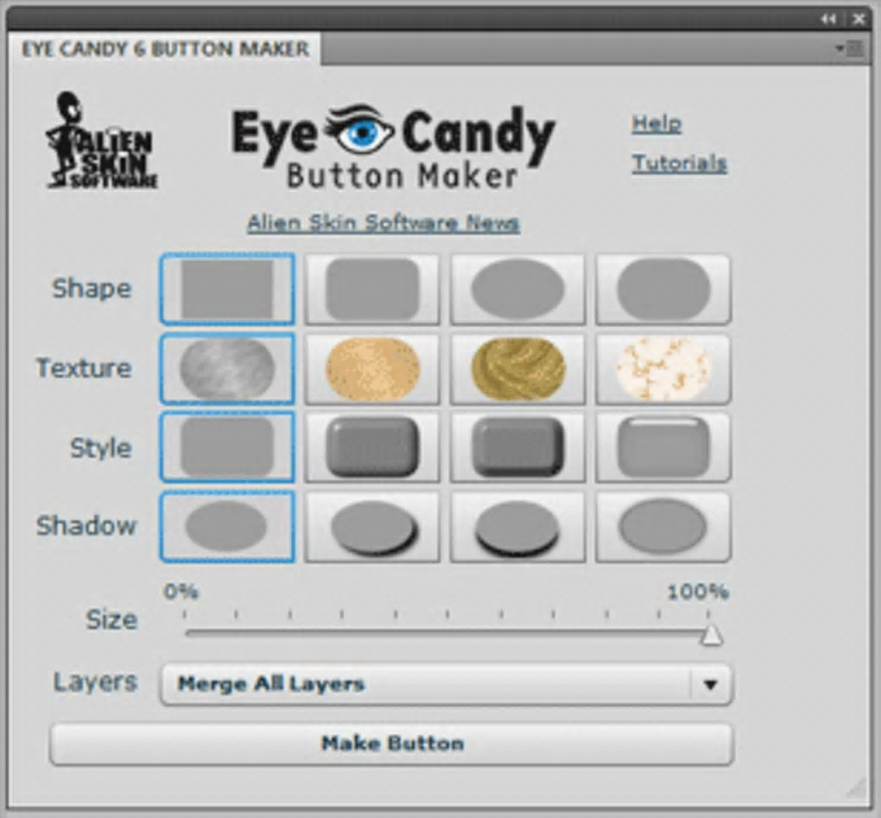The image size is (881, 818).
Task: Pick the flat style with no bevel
Action: pyautogui.click(x=227, y=447)
